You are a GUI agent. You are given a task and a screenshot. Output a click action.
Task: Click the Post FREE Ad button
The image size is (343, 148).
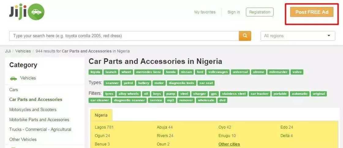(312, 12)
